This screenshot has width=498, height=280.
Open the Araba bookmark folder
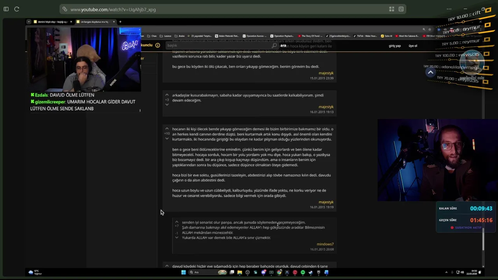179,36
